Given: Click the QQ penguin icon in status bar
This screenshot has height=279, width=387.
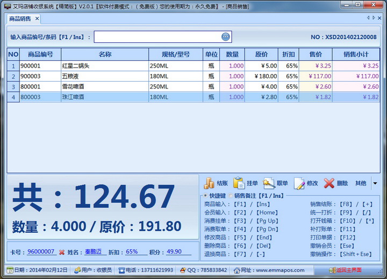Looking at the screenshot, I should (x=183, y=270).
